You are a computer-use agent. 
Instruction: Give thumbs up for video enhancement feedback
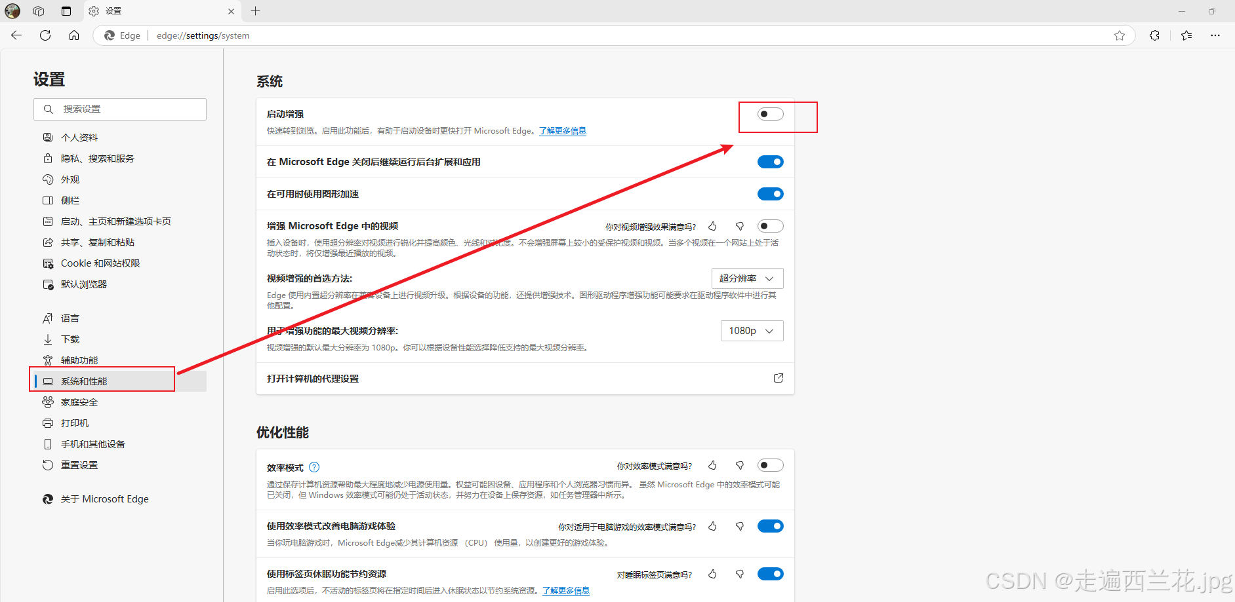[x=712, y=226]
